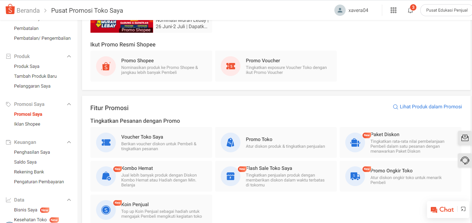Click the Paket Diskon suitcase icon
The width and height of the screenshot is (472, 223).
pos(355,142)
